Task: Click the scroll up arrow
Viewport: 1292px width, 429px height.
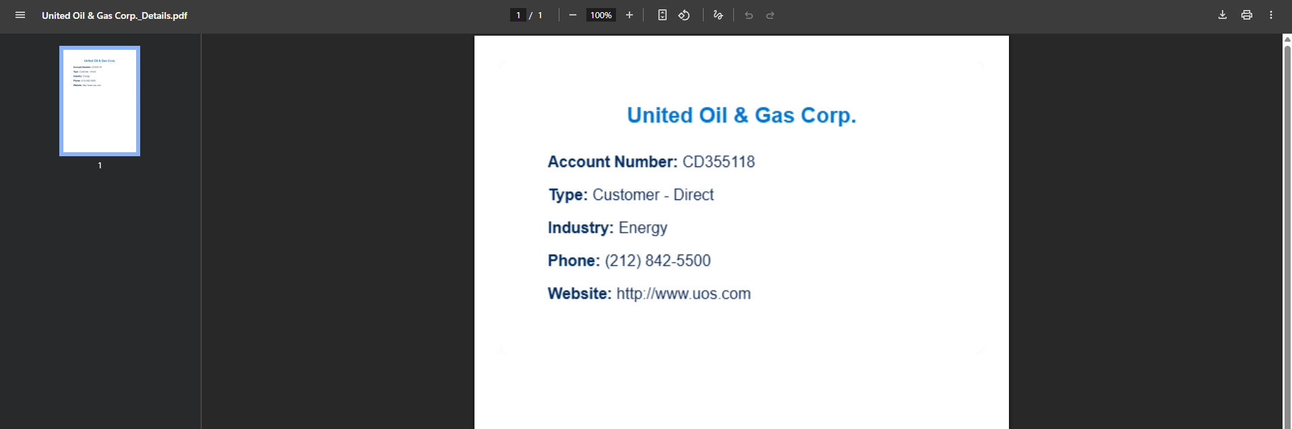Action: pos(1287,39)
